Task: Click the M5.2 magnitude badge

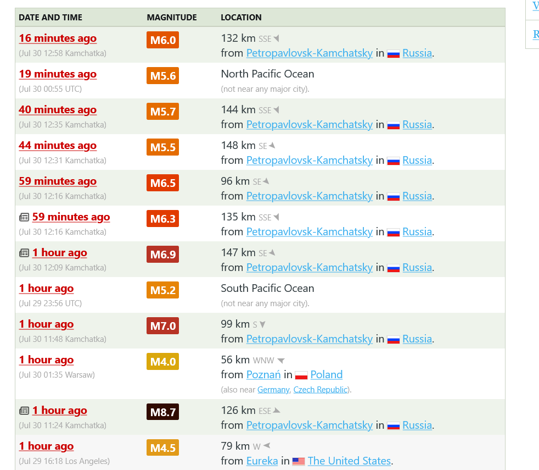Action: pos(162,290)
